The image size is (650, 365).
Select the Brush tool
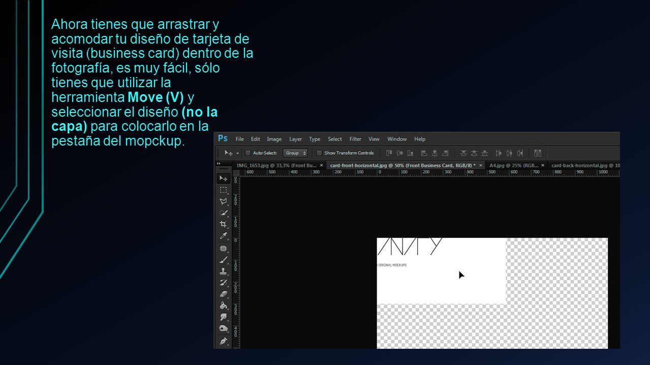tap(223, 260)
